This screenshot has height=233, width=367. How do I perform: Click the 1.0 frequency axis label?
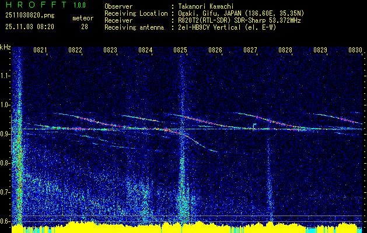5,105
